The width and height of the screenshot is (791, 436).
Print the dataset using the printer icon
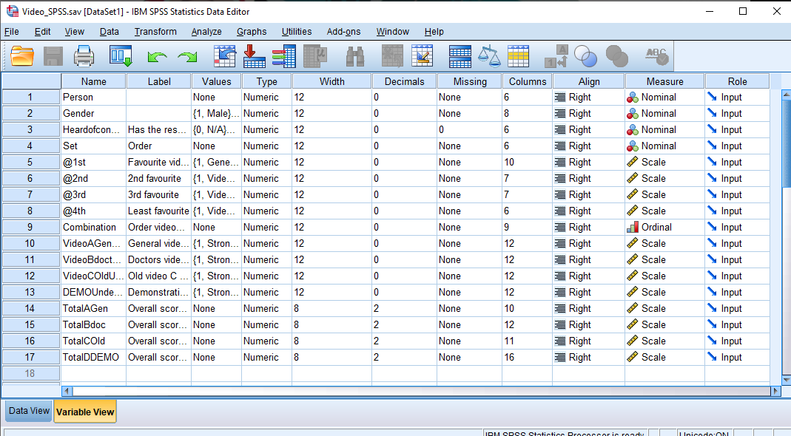[x=84, y=55]
